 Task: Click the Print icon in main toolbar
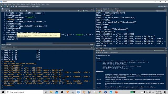coord(16,6)
